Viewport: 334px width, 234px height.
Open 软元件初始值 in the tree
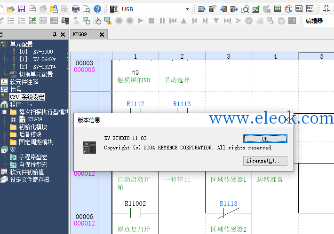click(x=27, y=172)
